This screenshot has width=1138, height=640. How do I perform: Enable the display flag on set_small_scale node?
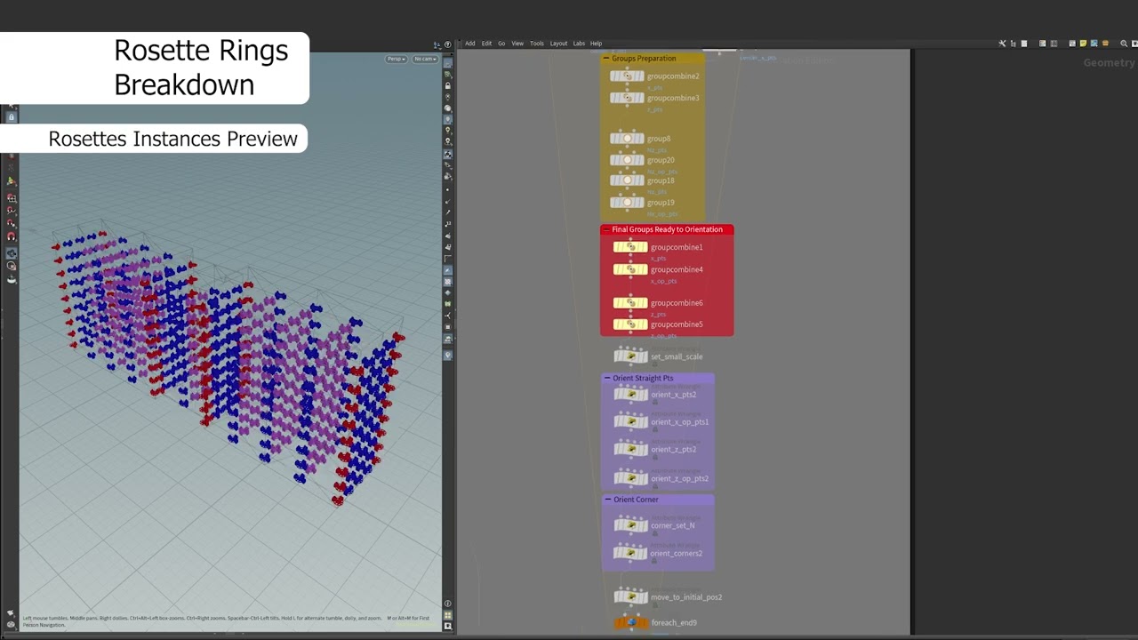[x=645, y=356]
